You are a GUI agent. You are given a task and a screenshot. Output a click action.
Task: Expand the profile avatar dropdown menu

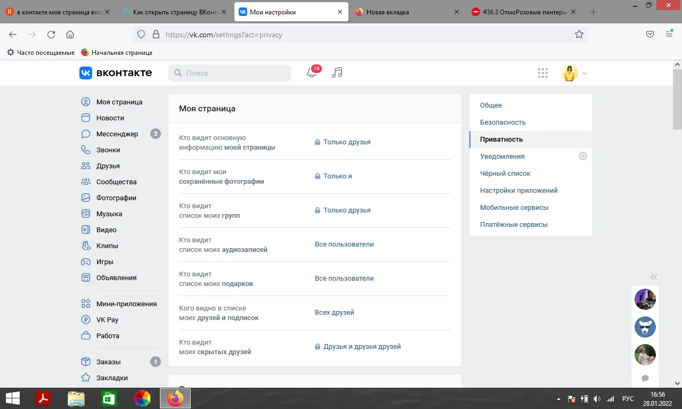coord(574,73)
